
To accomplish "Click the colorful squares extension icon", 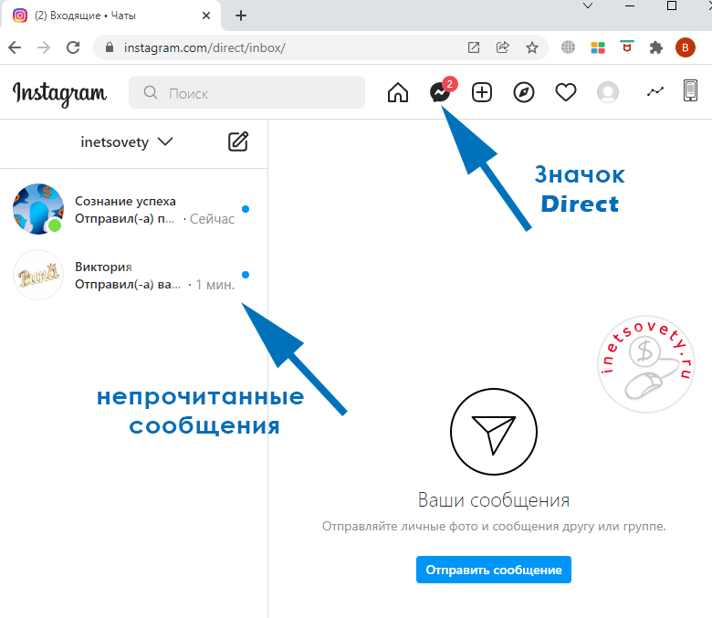I will (598, 47).
